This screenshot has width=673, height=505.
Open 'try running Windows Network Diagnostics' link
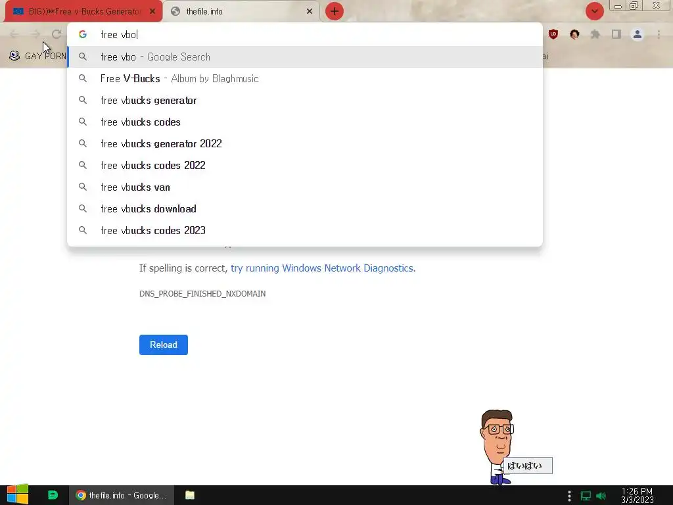click(322, 268)
